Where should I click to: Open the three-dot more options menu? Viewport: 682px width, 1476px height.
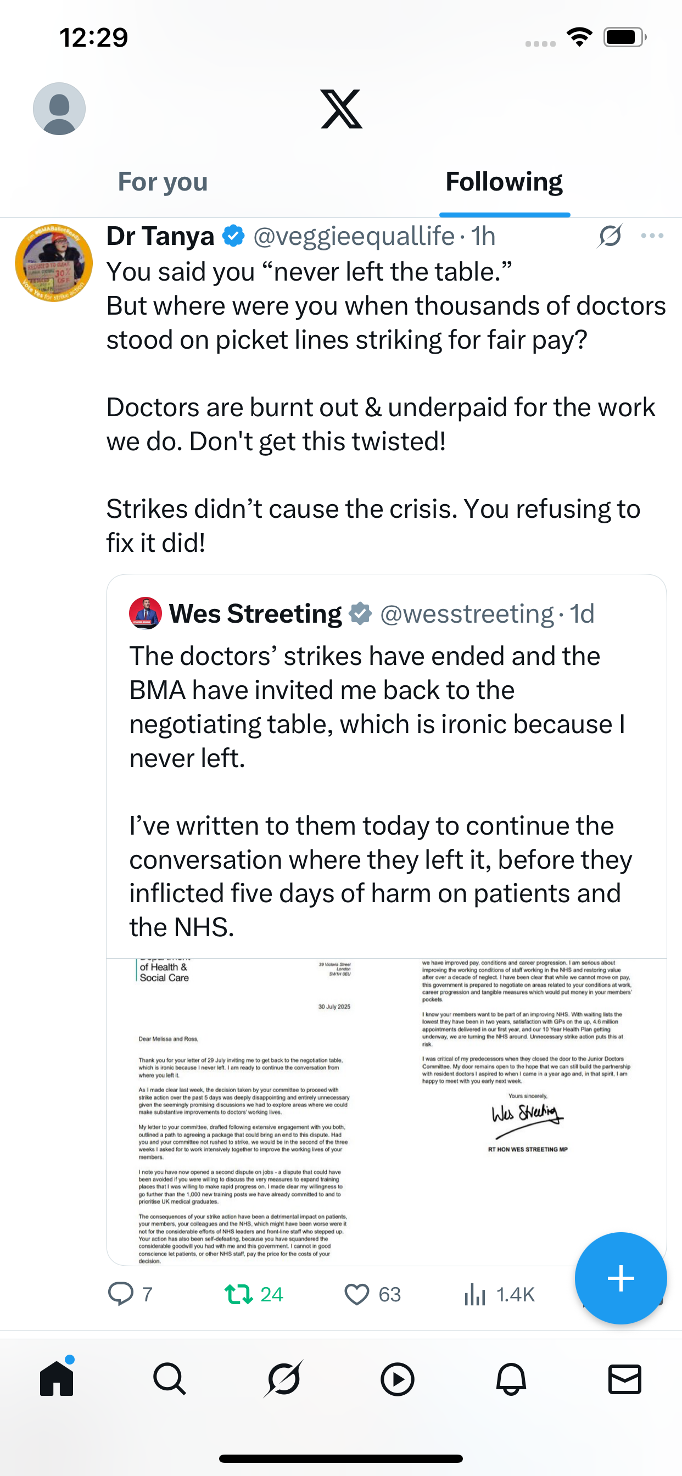click(652, 236)
